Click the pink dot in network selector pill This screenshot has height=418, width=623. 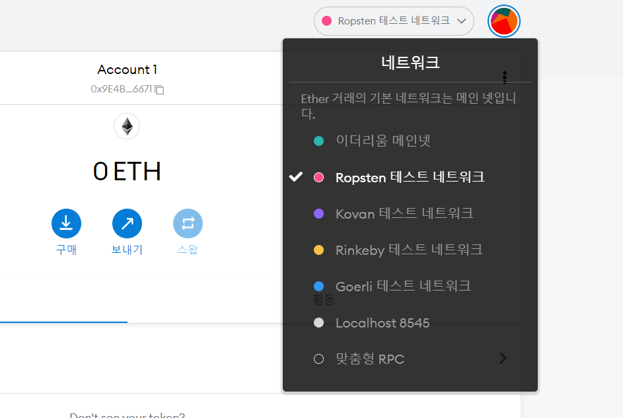pyautogui.click(x=326, y=21)
